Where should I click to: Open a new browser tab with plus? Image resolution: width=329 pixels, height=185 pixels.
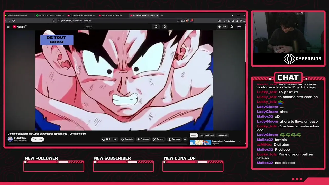(x=162, y=15)
